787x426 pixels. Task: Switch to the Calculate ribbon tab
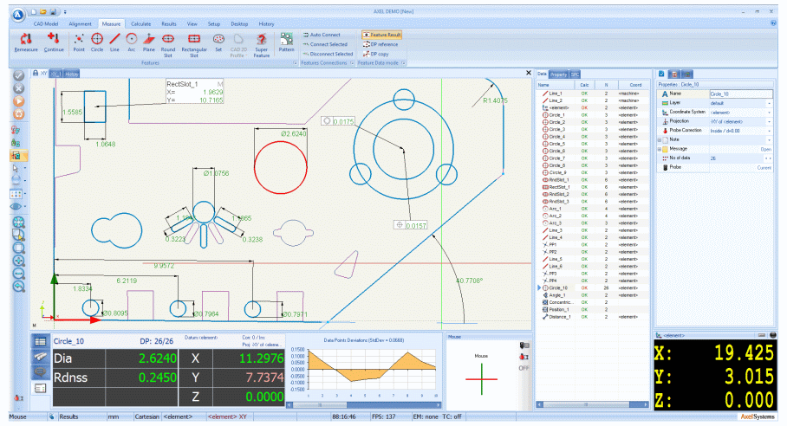coord(141,23)
